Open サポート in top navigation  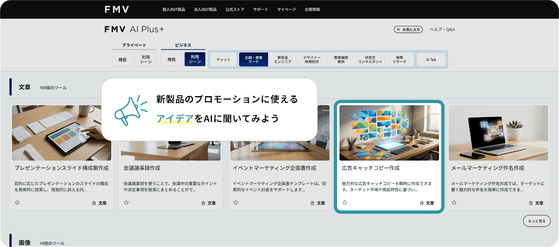pos(261,10)
